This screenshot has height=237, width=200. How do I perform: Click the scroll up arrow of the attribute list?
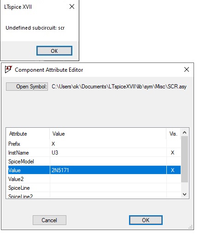point(184,132)
